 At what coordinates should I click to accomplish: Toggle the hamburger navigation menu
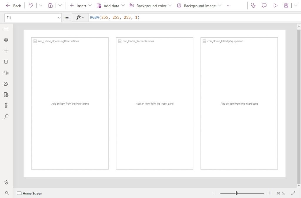(6, 29)
